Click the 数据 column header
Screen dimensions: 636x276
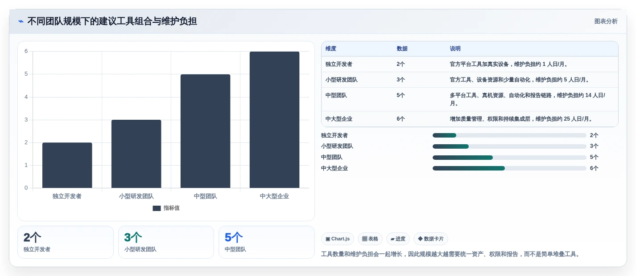click(x=402, y=49)
